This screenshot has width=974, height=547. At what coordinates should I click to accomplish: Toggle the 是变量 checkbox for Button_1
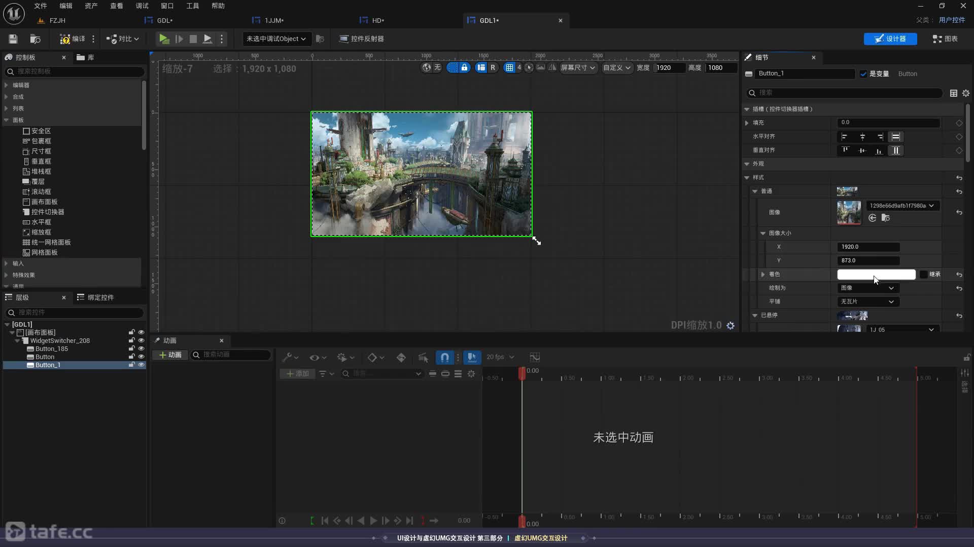(864, 73)
